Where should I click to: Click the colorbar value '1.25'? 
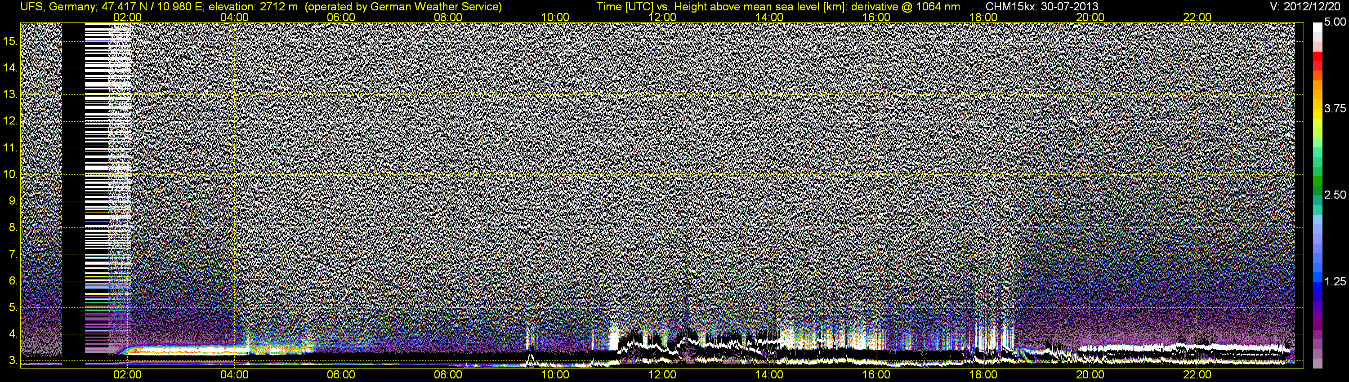1335,281
